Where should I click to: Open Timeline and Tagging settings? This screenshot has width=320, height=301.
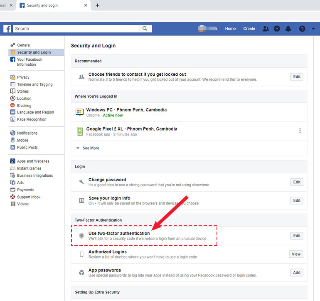pyautogui.click(x=34, y=84)
